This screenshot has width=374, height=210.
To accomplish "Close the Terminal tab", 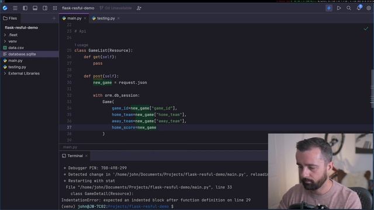I will click(86, 156).
